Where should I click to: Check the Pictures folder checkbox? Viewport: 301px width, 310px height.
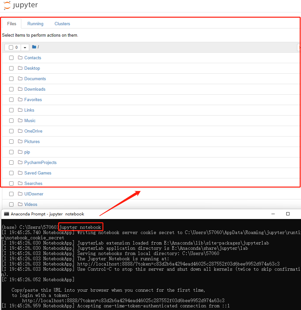tap(11, 141)
